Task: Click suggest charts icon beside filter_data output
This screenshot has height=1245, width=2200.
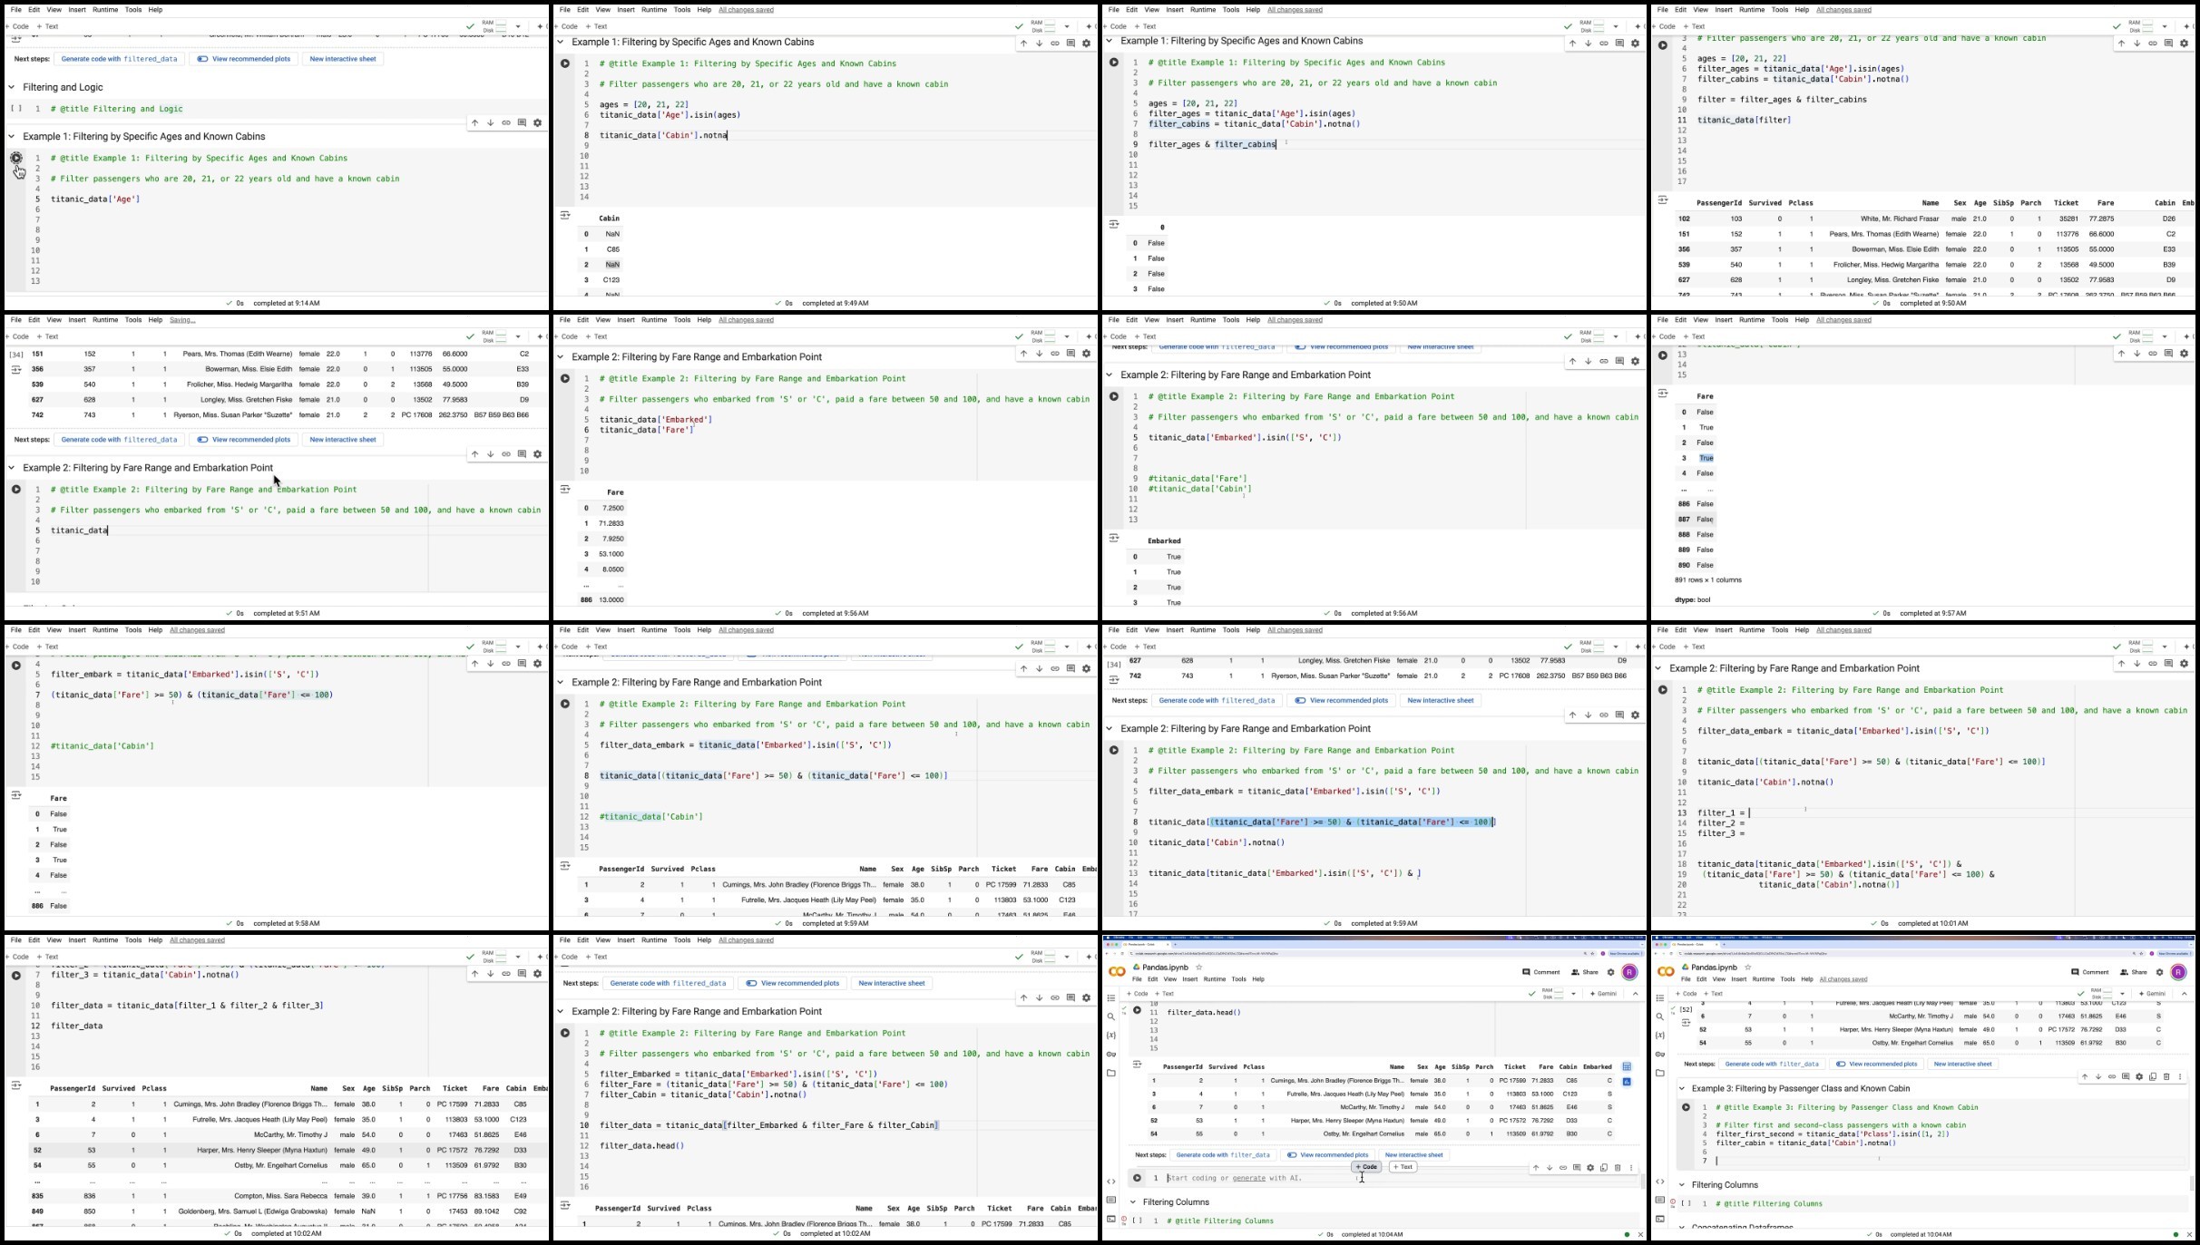Action: click(1627, 1082)
